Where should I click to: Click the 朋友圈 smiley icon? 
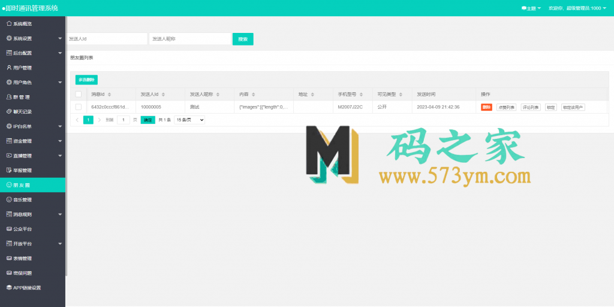click(x=9, y=185)
